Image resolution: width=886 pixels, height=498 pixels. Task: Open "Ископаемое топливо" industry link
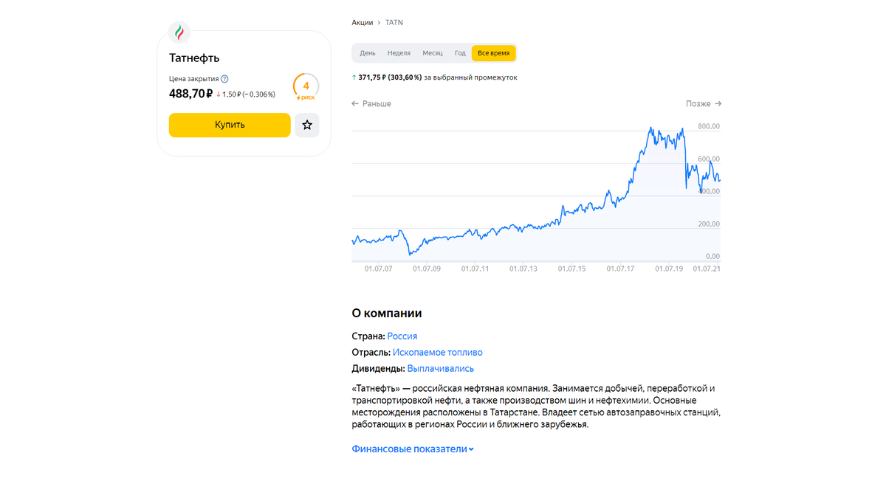coord(437,352)
